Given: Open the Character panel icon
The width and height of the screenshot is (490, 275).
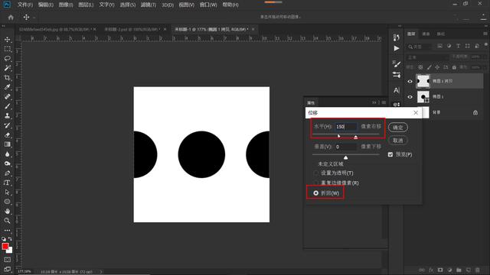Looking at the screenshot, I should tap(397, 90).
